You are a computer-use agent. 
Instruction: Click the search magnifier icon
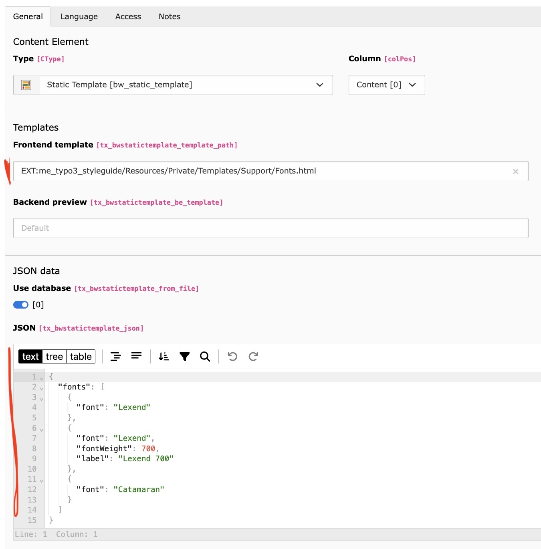(205, 356)
